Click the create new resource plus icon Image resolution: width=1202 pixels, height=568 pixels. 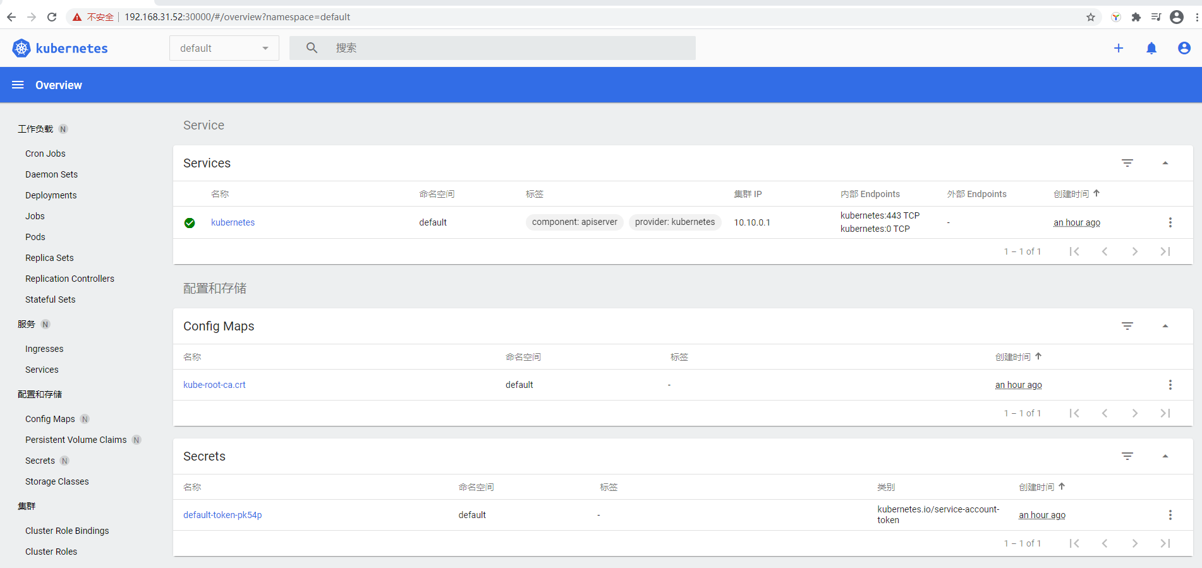1119,48
